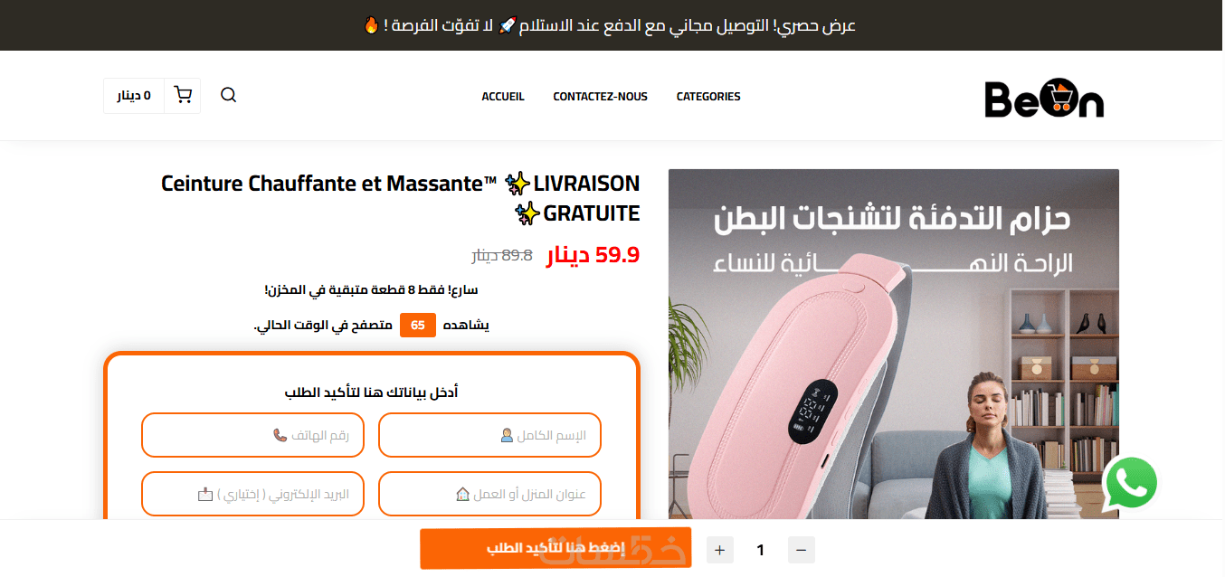
Task: Focus home or work address field
Action: 489,494
